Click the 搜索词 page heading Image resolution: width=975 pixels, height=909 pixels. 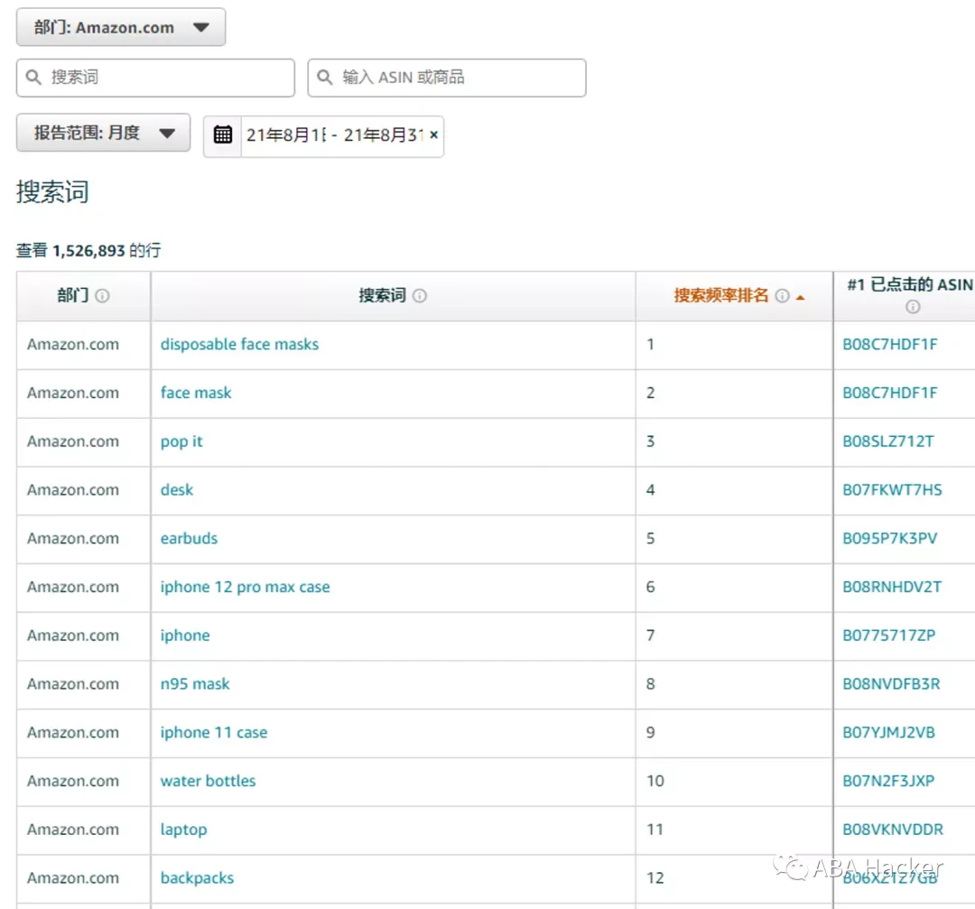click(x=53, y=191)
